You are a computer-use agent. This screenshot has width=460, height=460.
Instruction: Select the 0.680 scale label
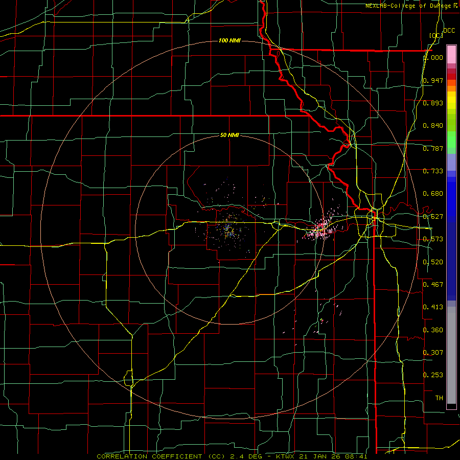click(433, 194)
